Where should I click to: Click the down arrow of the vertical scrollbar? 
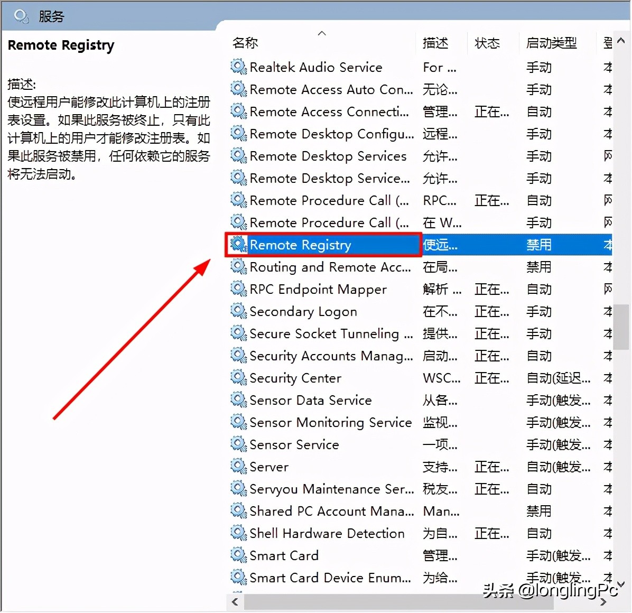[x=621, y=584]
